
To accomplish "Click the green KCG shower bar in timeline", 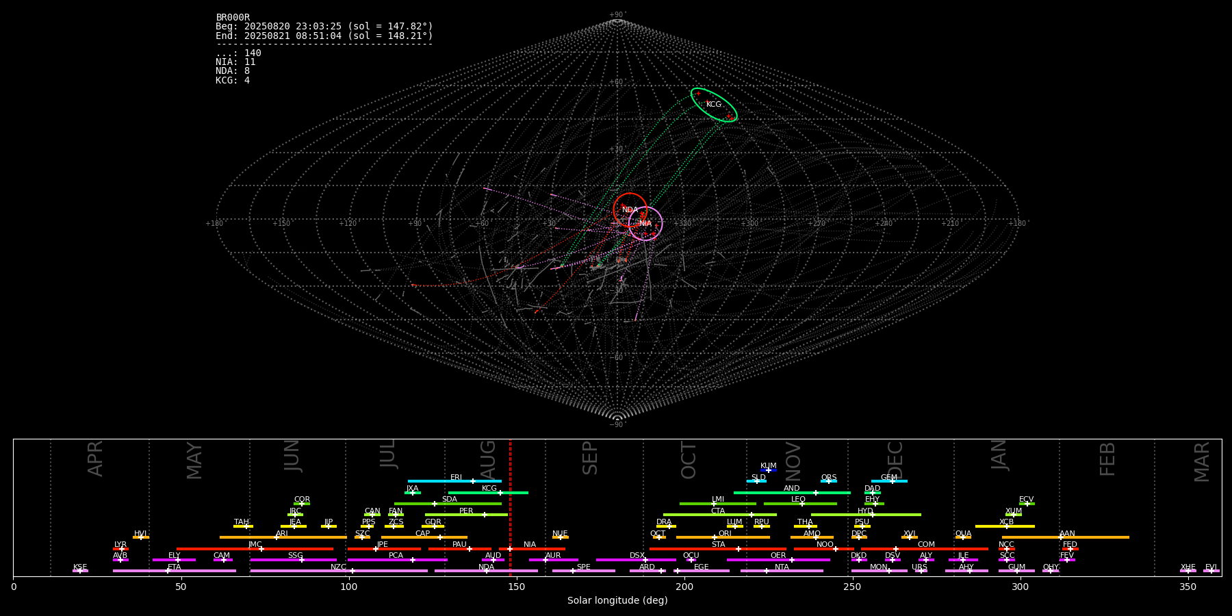I will pos(488,492).
